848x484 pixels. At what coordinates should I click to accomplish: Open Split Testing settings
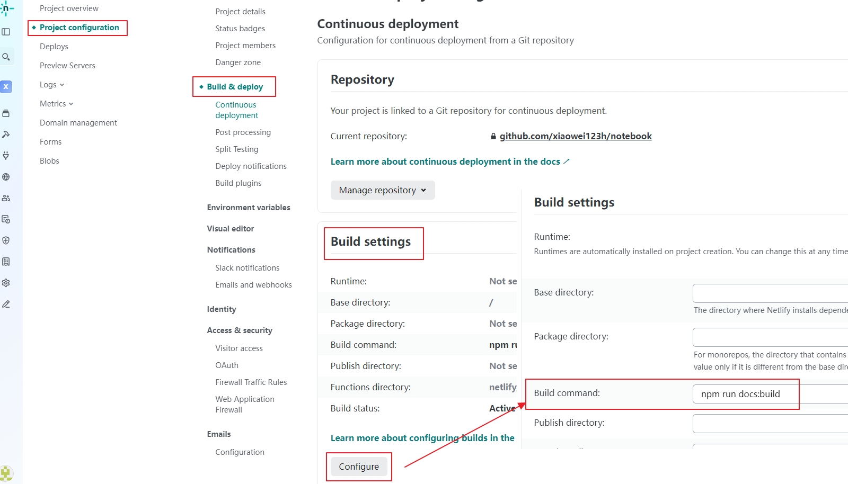237,149
